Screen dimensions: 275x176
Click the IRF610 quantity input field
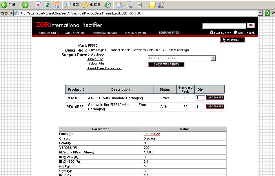(200, 98)
